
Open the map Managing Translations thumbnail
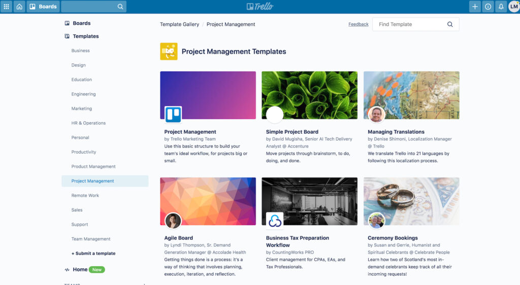coord(411,95)
